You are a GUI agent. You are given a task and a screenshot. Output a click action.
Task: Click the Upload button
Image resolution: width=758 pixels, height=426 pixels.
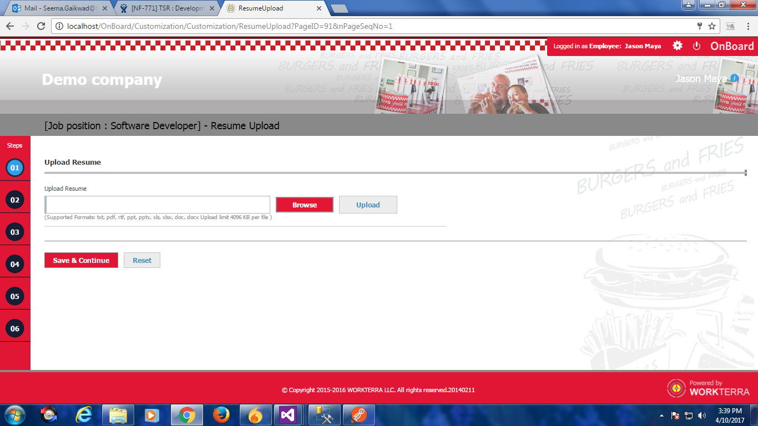tap(368, 205)
